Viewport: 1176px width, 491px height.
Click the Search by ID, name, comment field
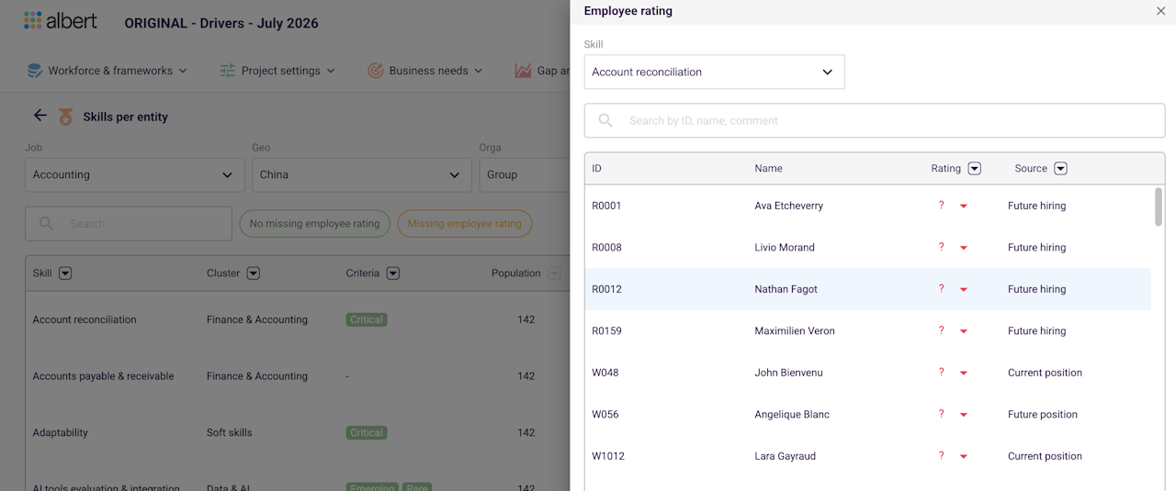875,120
